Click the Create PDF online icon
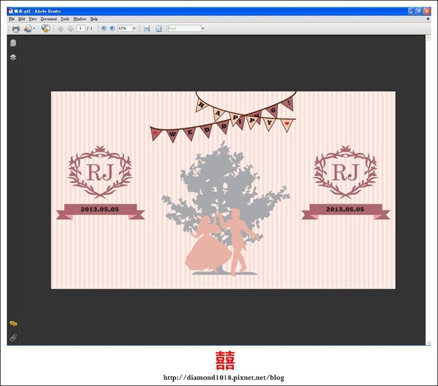This screenshot has height=386, width=438. pos(28,28)
